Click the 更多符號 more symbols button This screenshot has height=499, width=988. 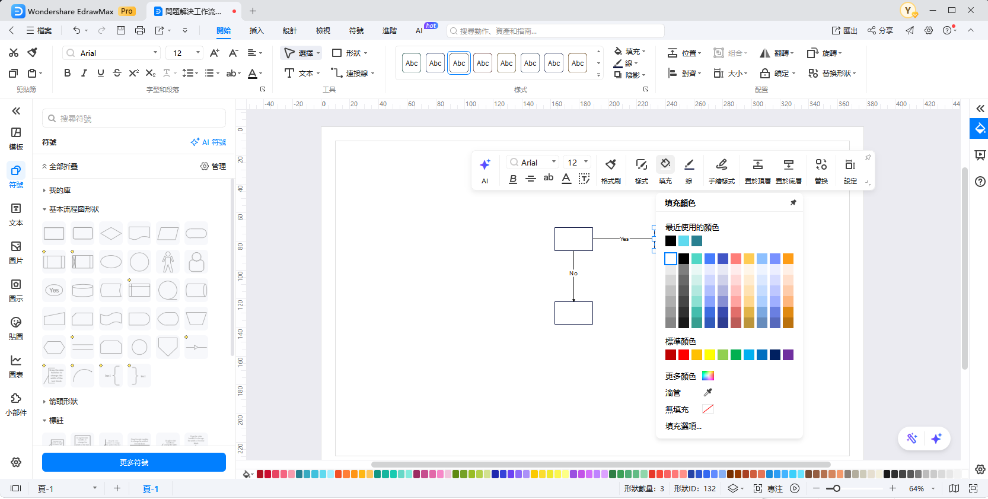point(134,462)
